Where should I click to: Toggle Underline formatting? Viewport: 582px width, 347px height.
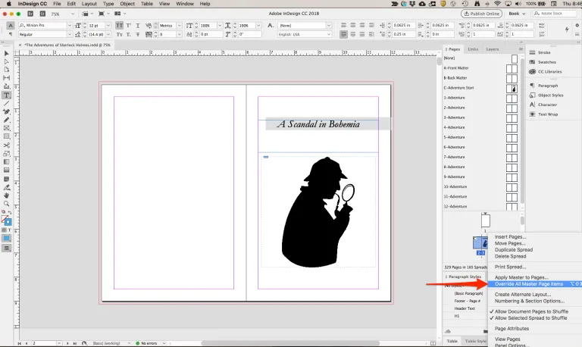138,25
